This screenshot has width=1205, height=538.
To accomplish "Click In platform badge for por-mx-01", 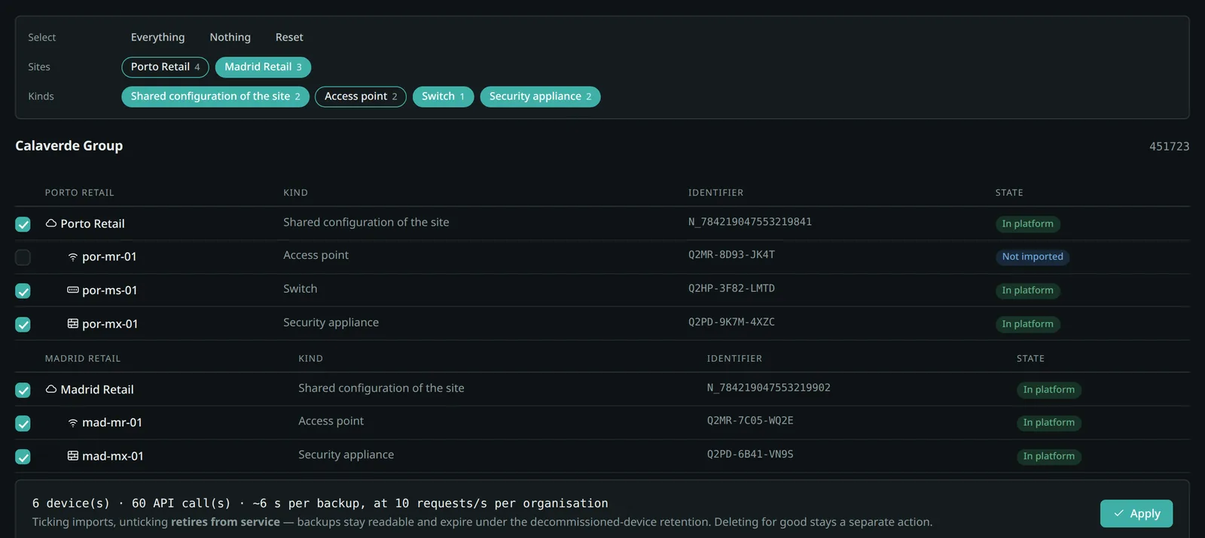I will (1027, 324).
